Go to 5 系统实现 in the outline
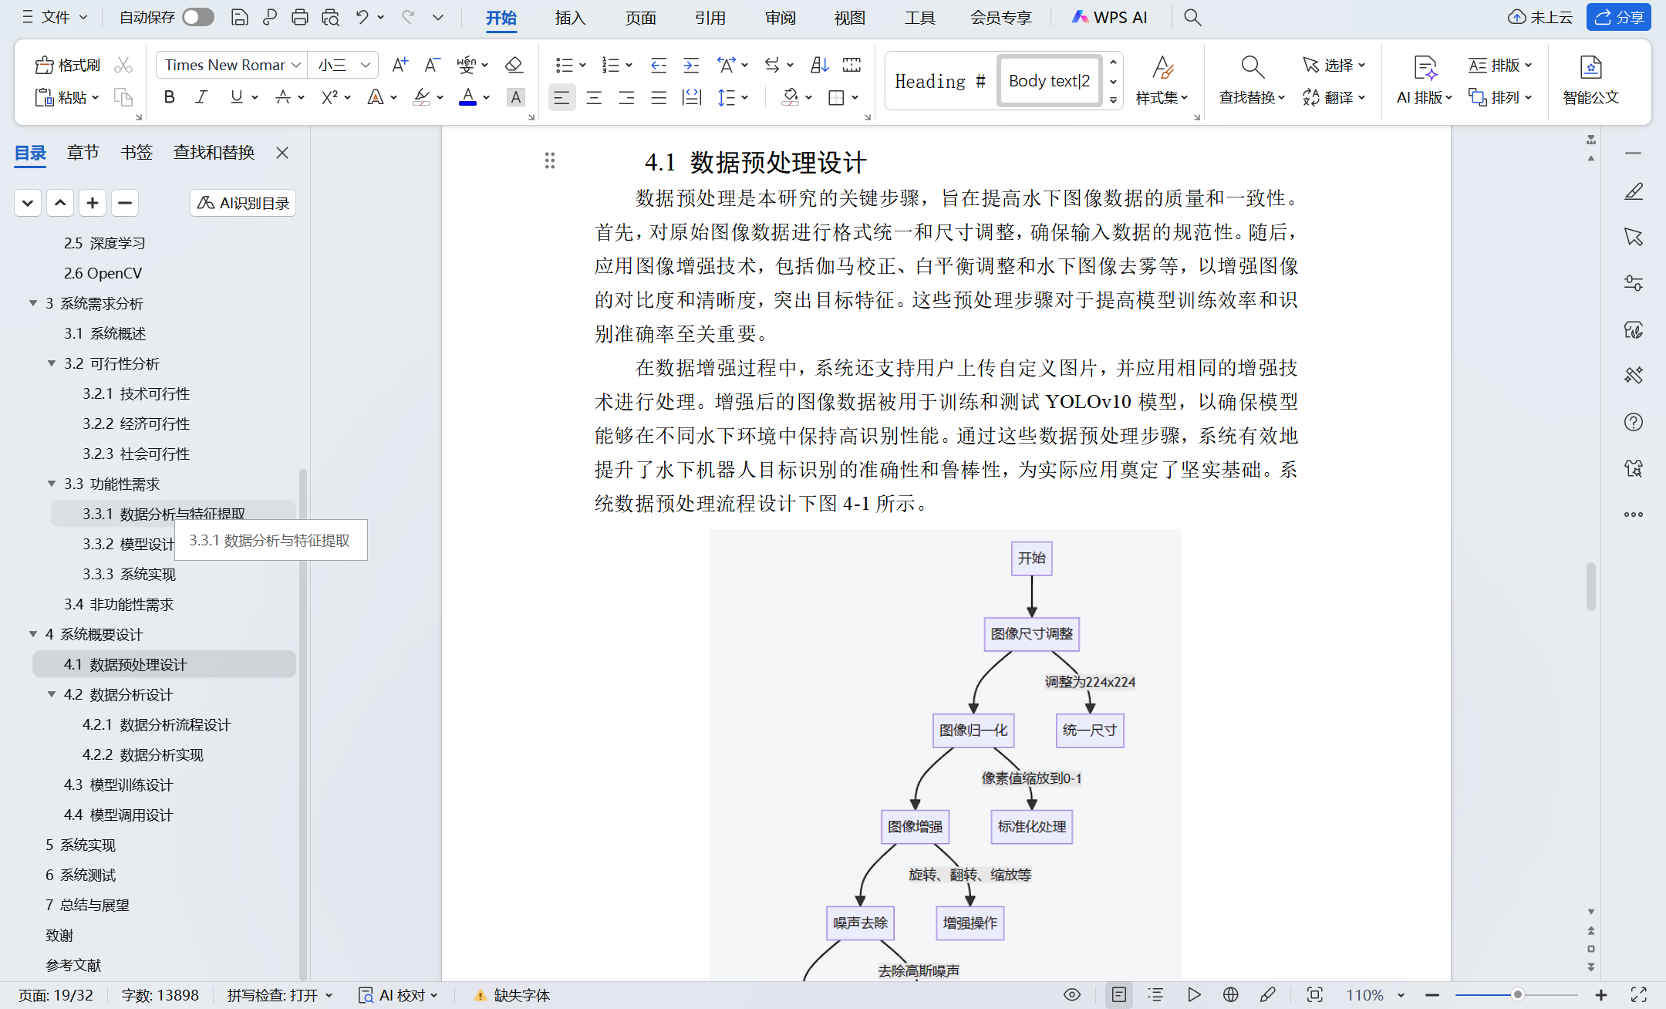This screenshot has width=1666, height=1009. click(x=80, y=845)
